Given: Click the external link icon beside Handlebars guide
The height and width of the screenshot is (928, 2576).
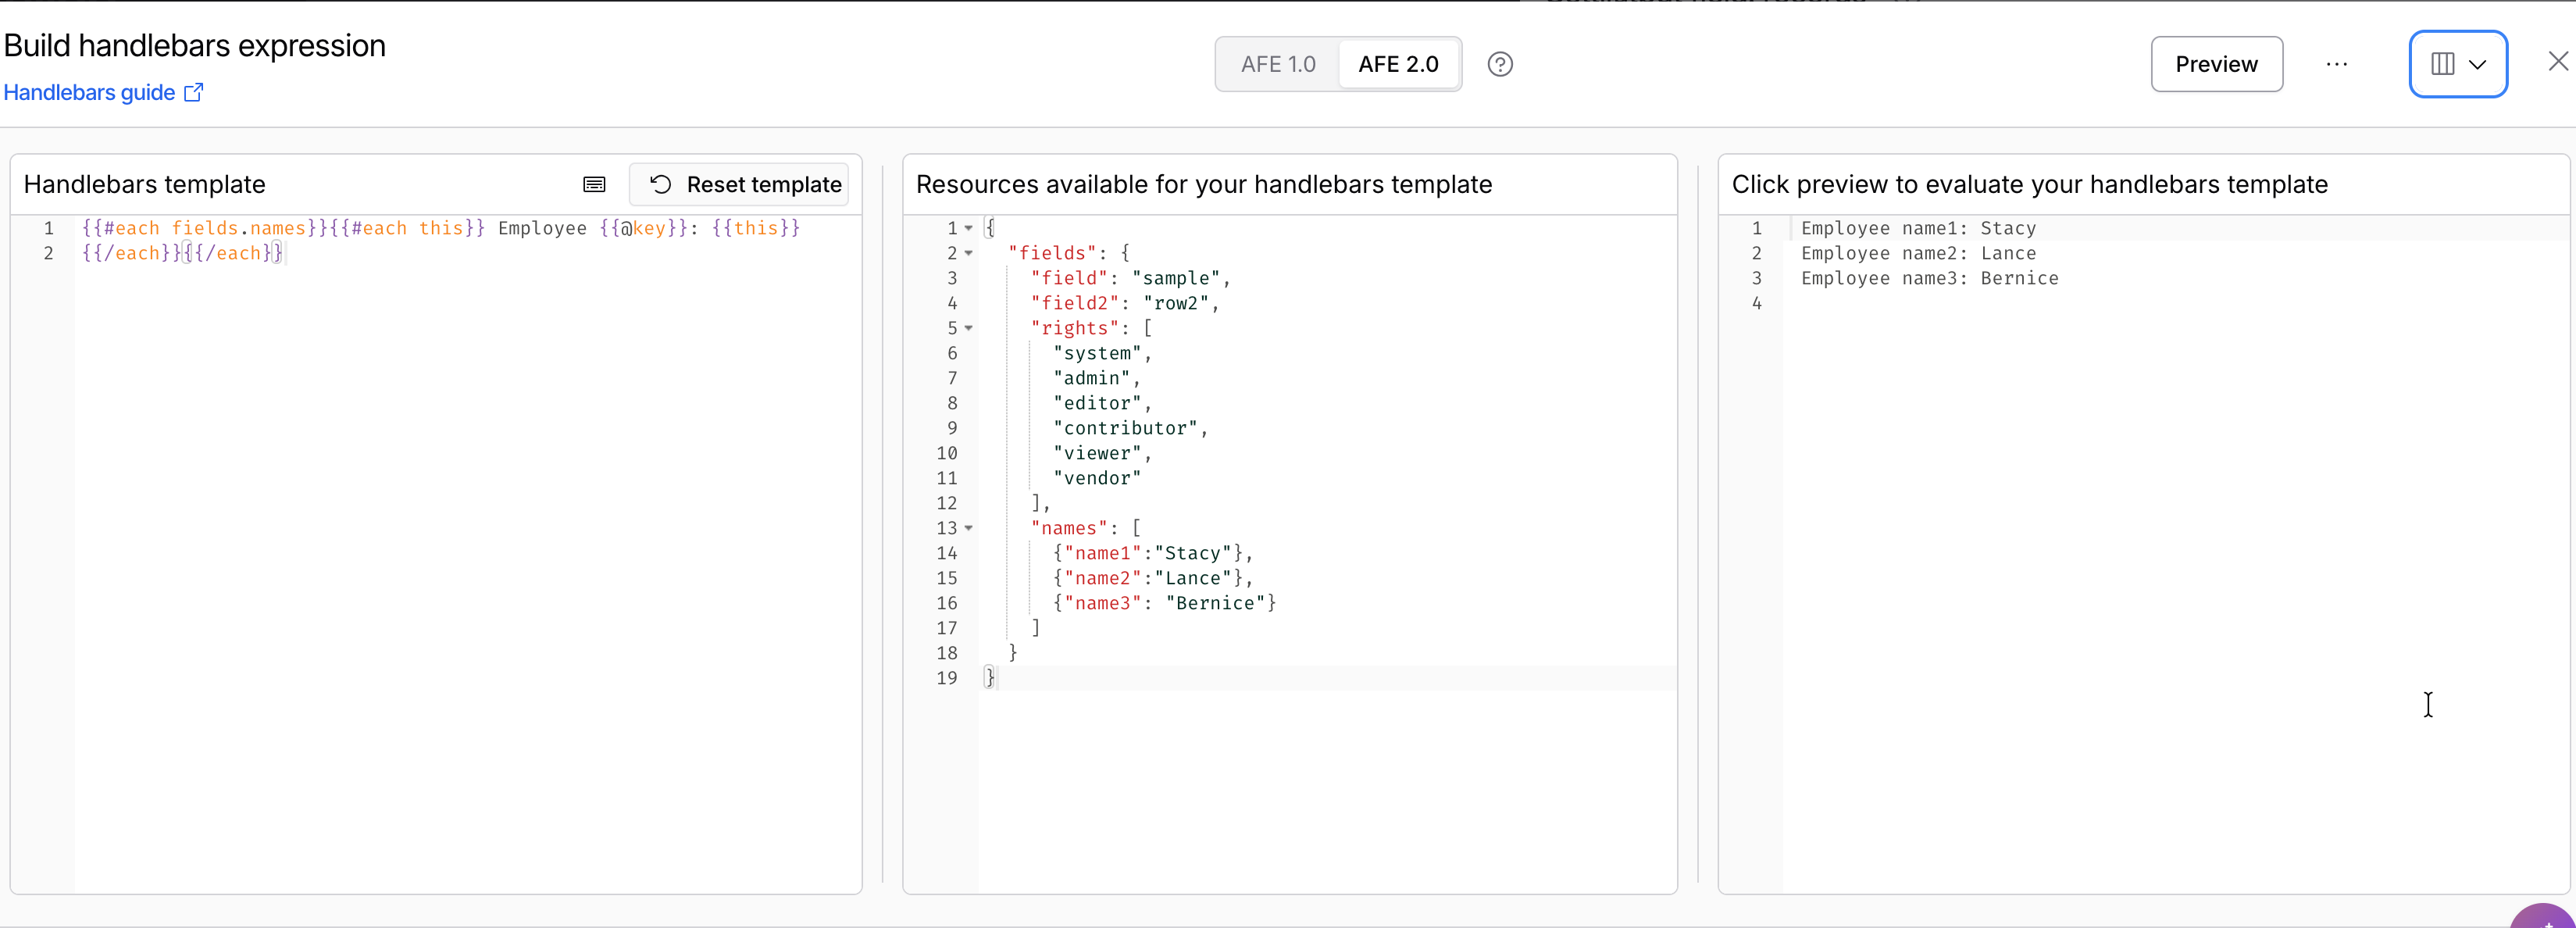Looking at the screenshot, I should 194,93.
